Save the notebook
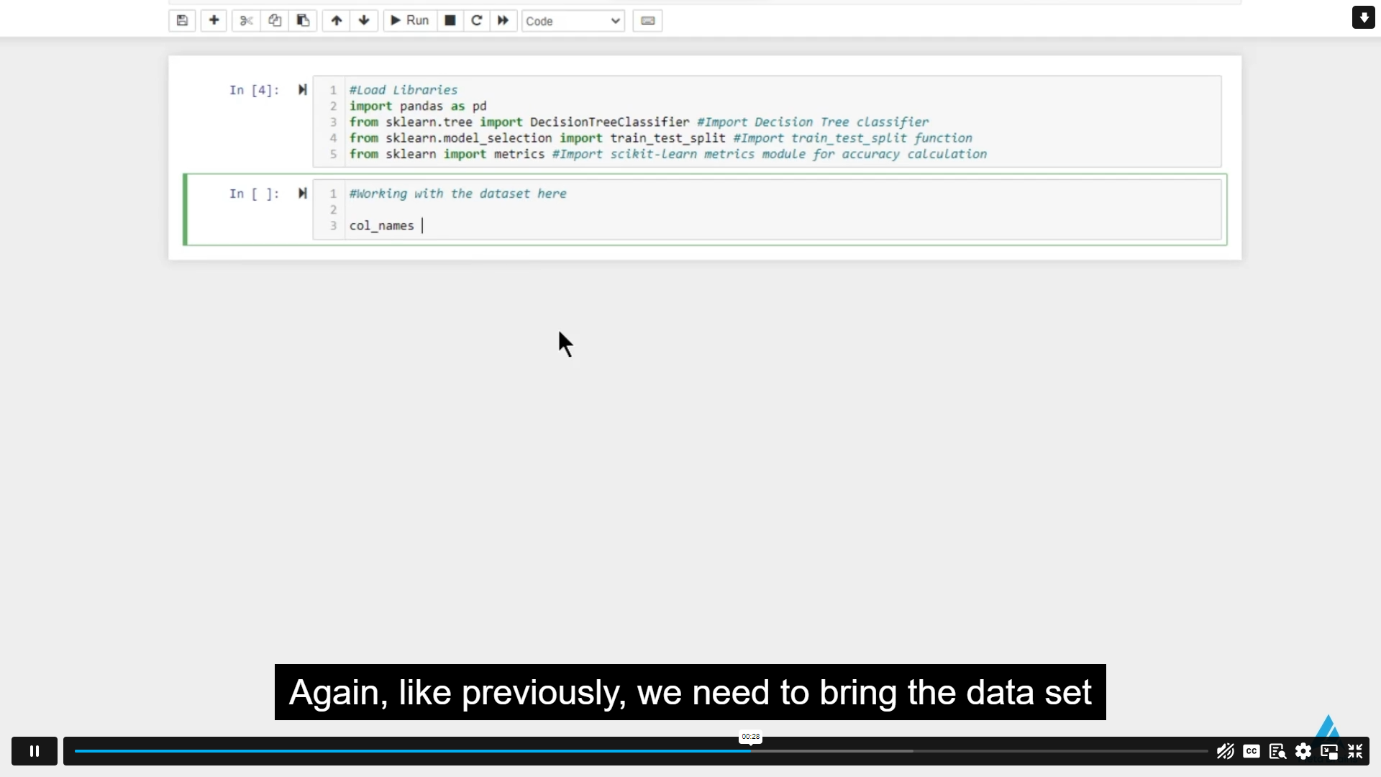1381x777 pixels. [x=181, y=20]
